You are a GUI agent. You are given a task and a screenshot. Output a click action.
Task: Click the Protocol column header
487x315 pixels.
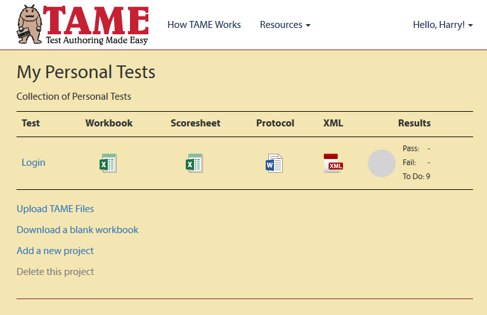275,123
